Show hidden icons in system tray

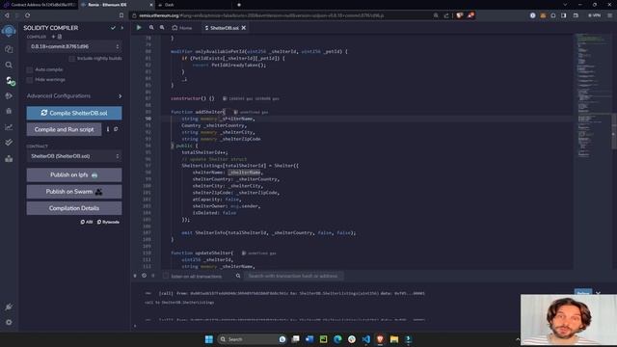[518, 339]
